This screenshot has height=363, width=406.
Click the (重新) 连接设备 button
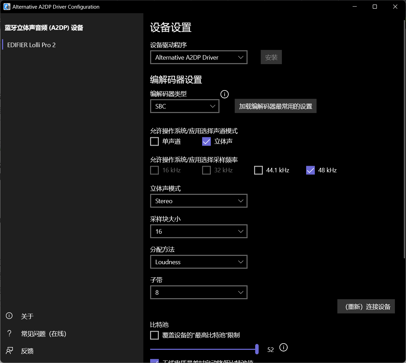(x=366, y=307)
